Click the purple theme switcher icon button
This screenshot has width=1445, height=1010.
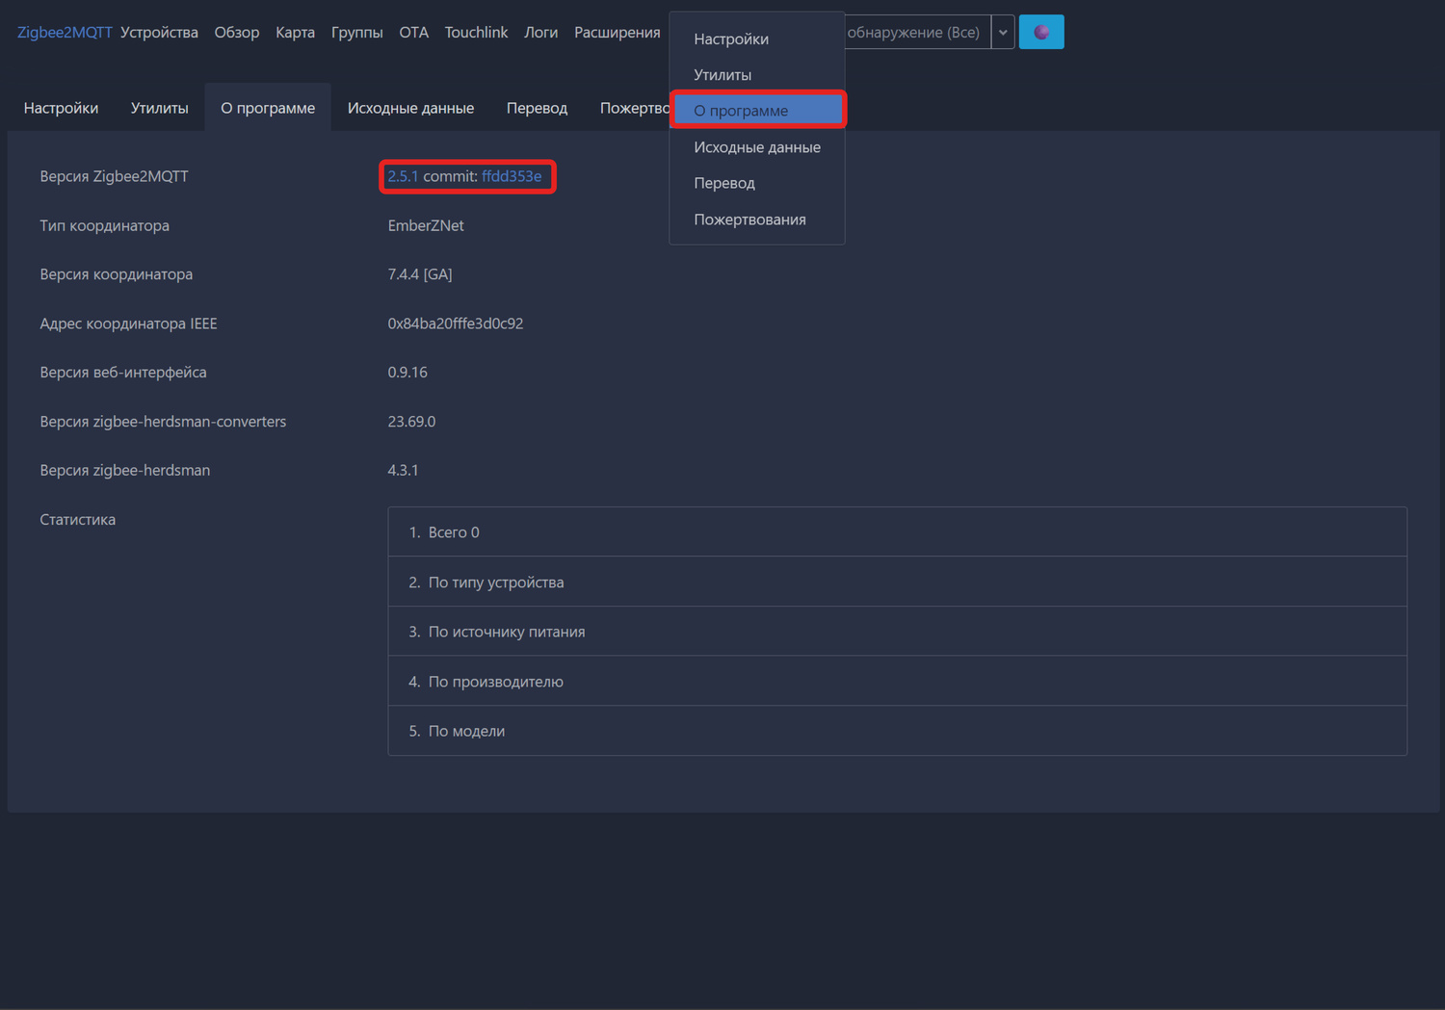tap(1040, 32)
